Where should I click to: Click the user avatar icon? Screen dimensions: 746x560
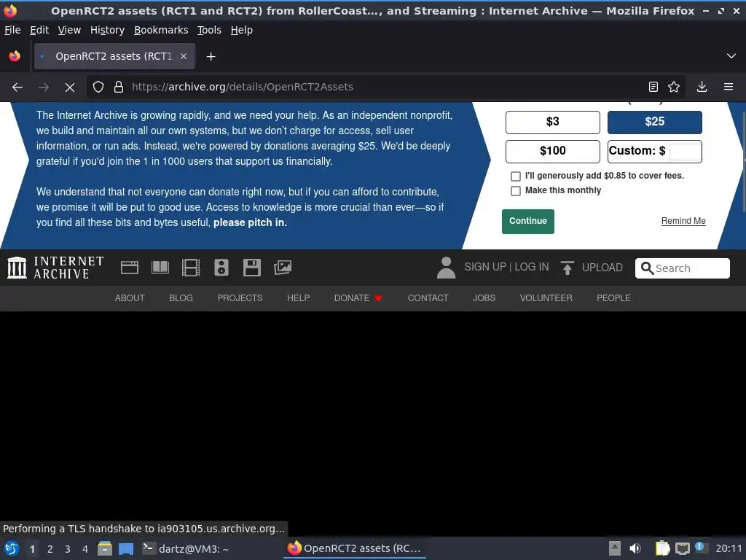point(447,268)
